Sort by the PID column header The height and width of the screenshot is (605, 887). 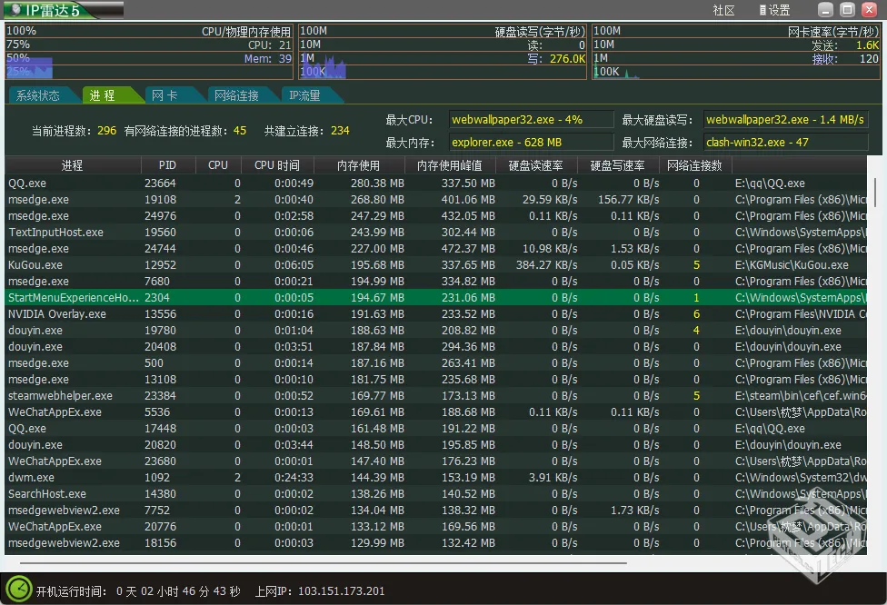167,165
